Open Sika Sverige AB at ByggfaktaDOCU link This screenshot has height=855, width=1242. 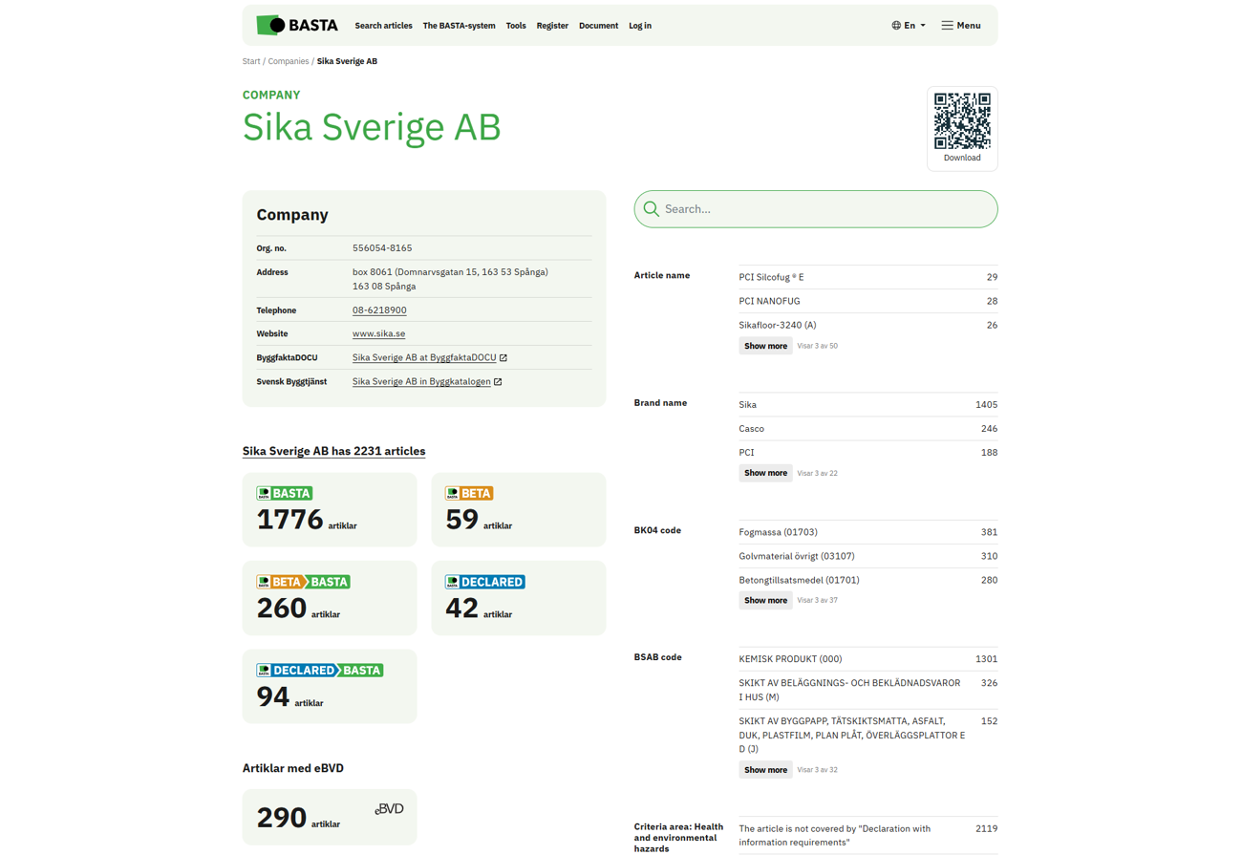point(424,358)
